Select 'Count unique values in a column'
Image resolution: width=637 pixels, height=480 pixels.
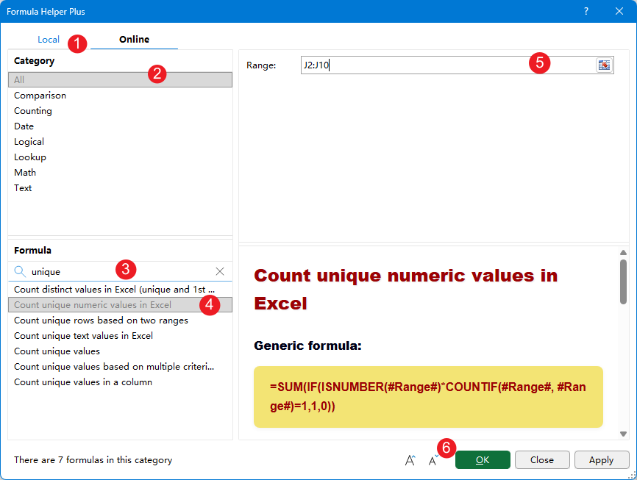[120, 382]
